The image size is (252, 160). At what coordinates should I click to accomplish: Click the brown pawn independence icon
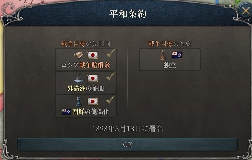pos(163,55)
